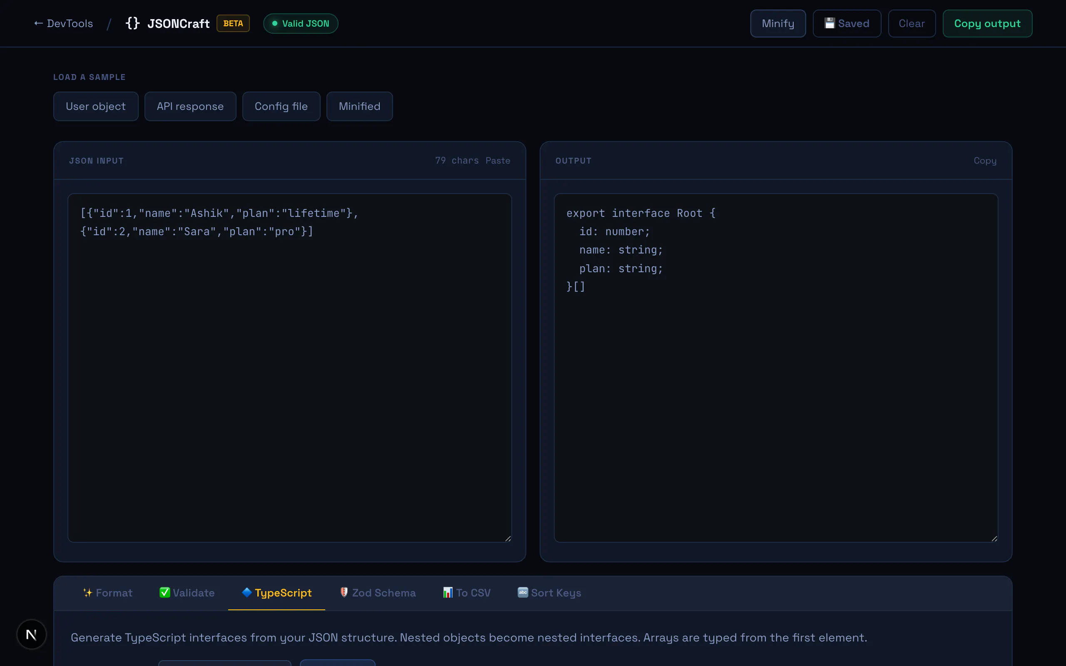Image resolution: width=1066 pixels, height=666 pixels.
Task: Open the Zod Schema tab
Action: click(x=378, y=593)
